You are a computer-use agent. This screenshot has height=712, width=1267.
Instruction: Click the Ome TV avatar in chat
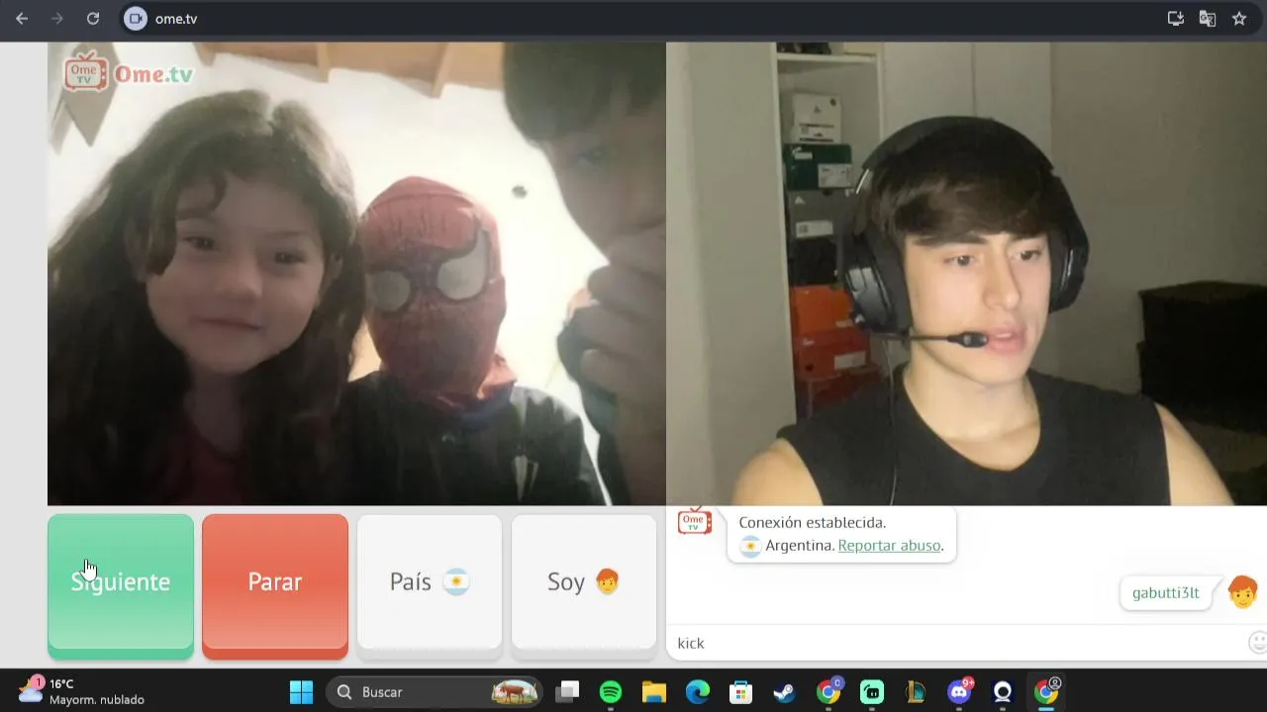pos(695,521)
